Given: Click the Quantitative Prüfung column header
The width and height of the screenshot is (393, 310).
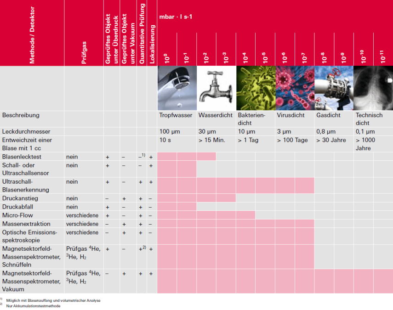Looking at the screenshot, I should [142, 34].
